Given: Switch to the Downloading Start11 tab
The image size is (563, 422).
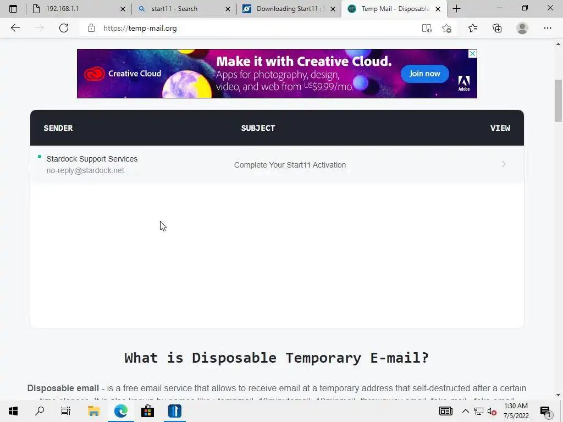Looking at the screenshot, I should pyautogui.click(x=289, y=9).
